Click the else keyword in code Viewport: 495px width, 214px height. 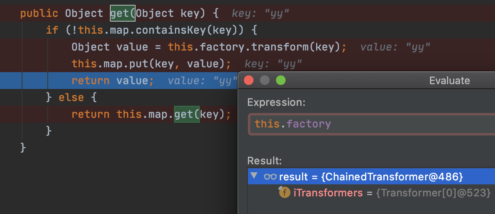pos(71,97)
